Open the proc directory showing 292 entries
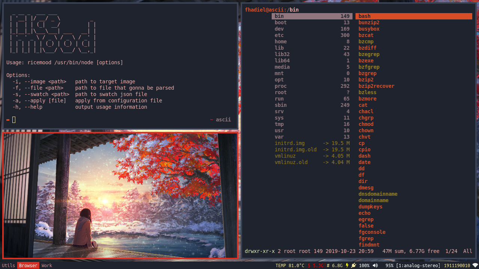 [x=280, y=86]
